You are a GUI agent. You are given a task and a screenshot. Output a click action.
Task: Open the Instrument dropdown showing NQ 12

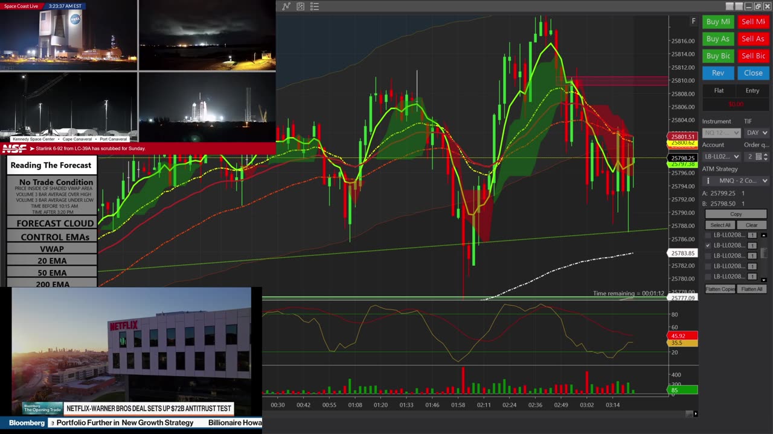pos(721,133)
